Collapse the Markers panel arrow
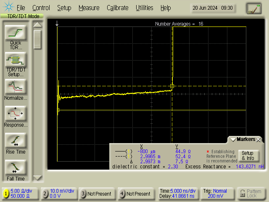Screen dimensions: 269x202 point(232,139)
